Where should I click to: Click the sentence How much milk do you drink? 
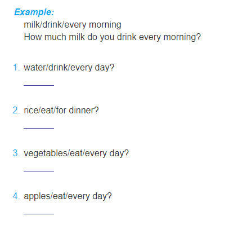point(113,37)
